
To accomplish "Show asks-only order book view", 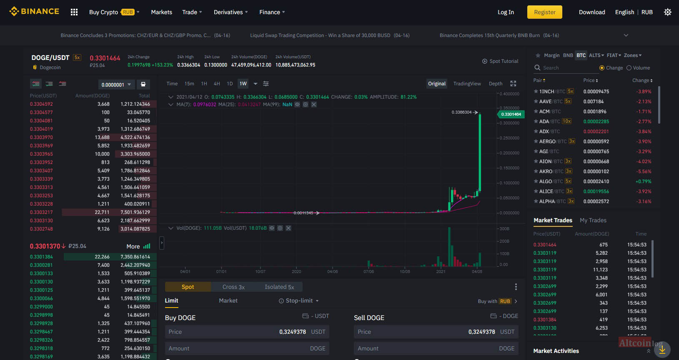I will 63,84.
